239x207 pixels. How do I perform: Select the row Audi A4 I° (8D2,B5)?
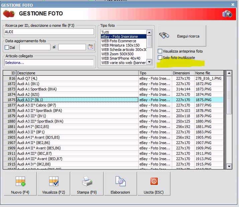click(113, 127)
